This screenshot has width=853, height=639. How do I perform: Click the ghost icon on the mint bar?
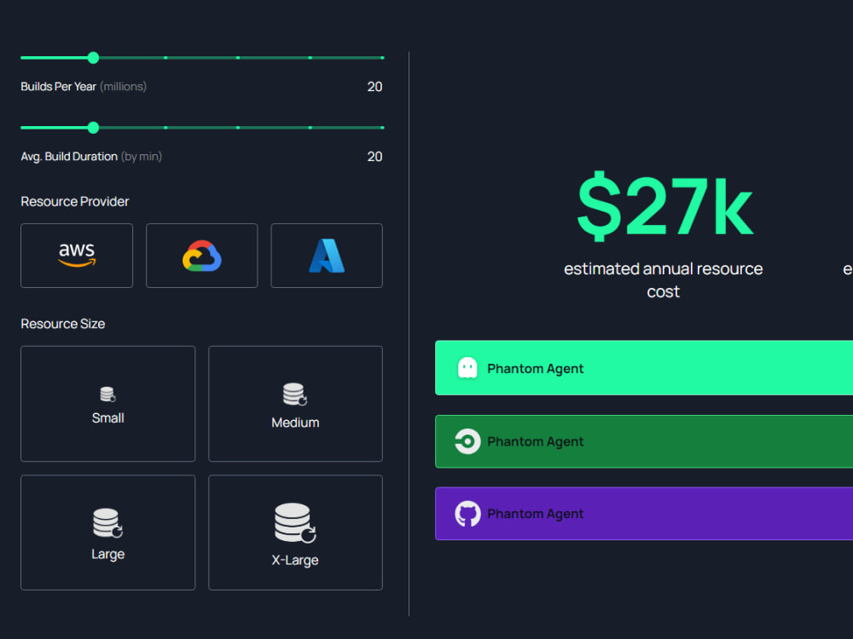[467, 368]
